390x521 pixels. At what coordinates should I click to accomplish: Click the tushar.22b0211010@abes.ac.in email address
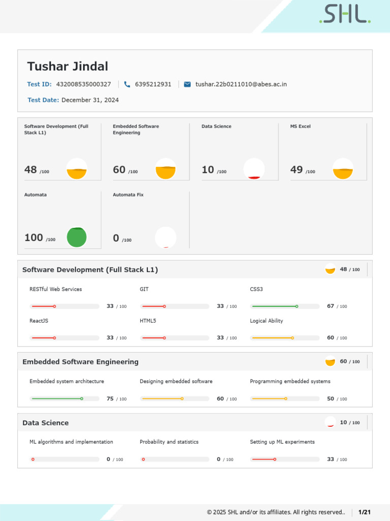pos(241,84)
